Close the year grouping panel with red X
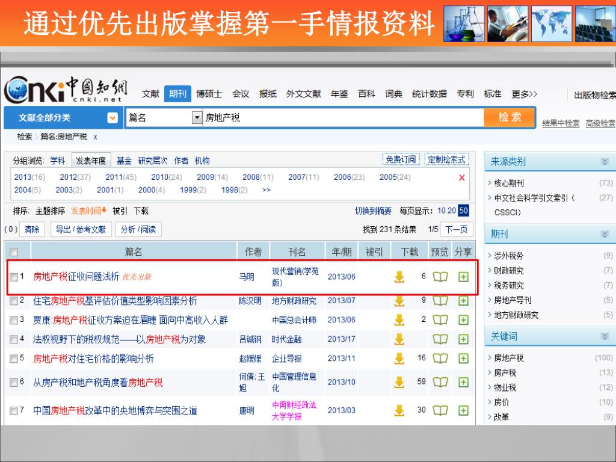The width and height of the screenshot is (616, 462). pos(462,177)
